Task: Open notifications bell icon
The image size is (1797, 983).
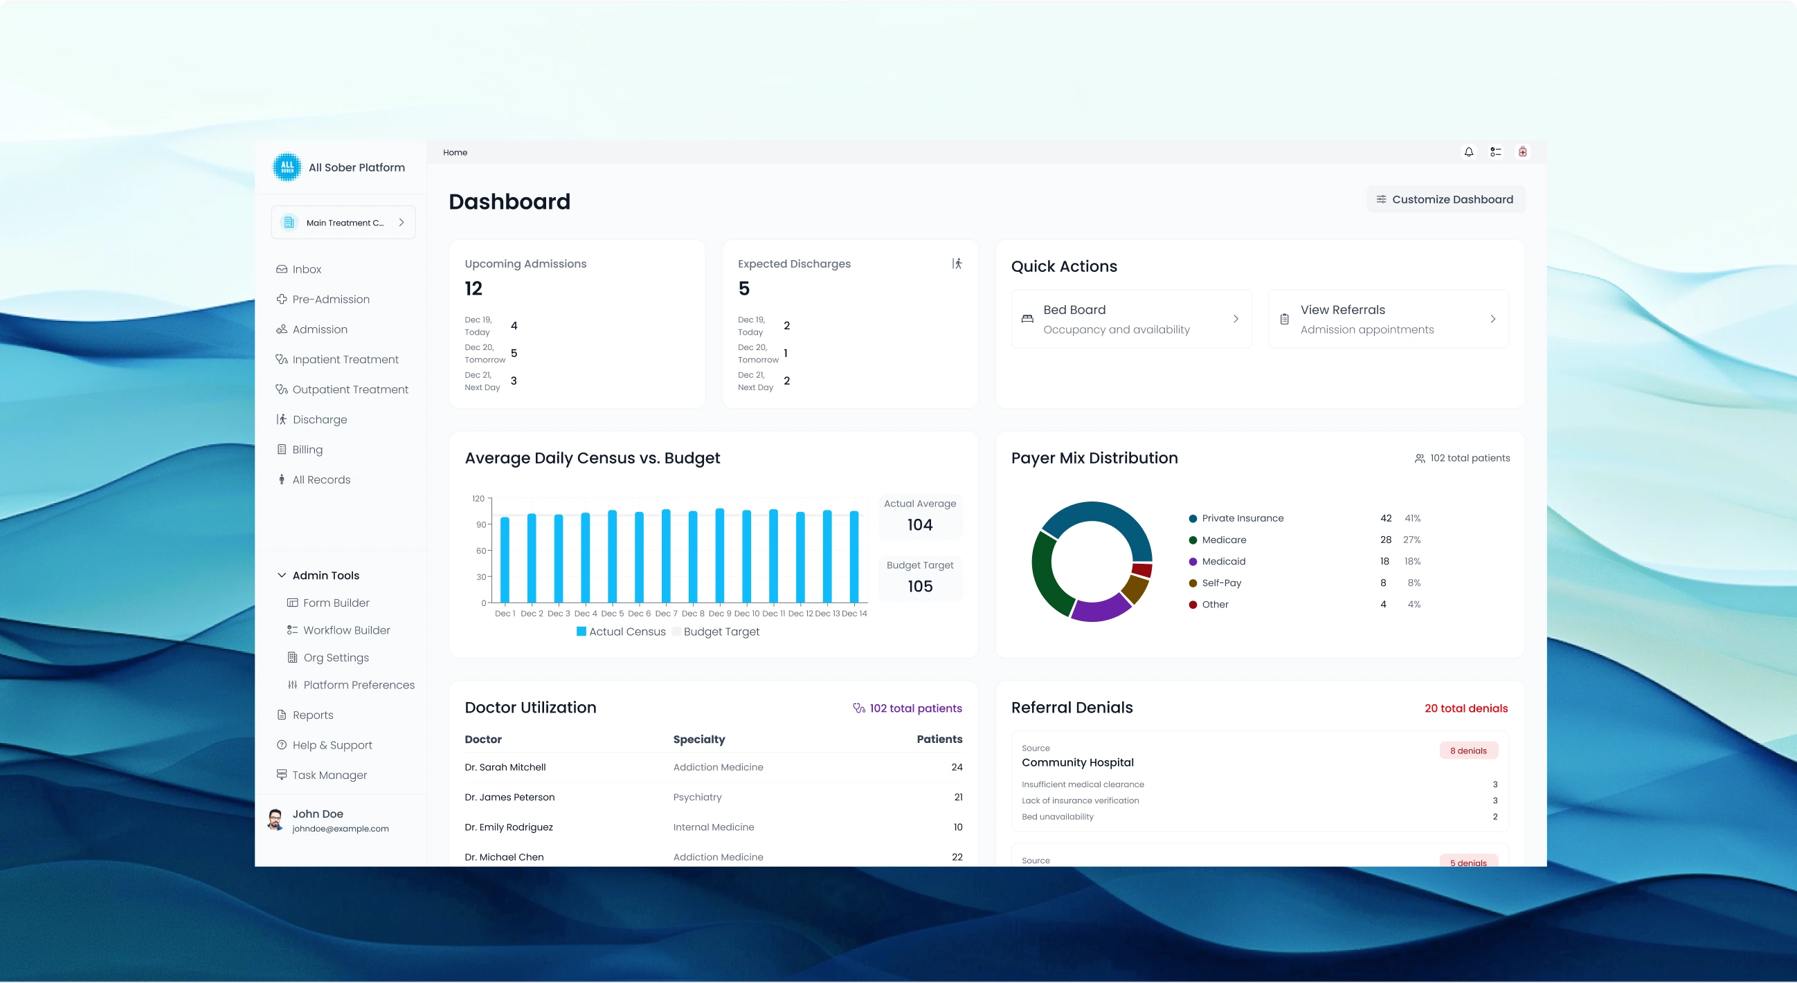Action: coord(1469,152)
